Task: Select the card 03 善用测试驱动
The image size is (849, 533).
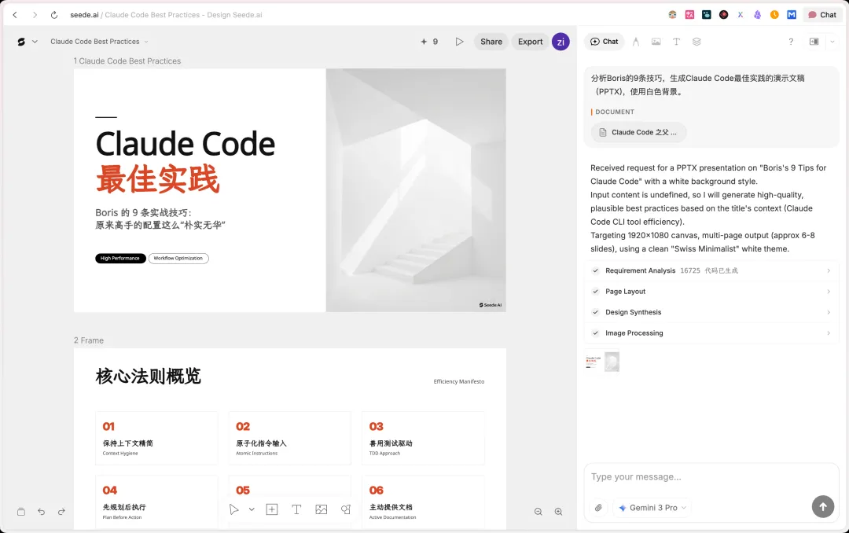Action: (423, 438)
